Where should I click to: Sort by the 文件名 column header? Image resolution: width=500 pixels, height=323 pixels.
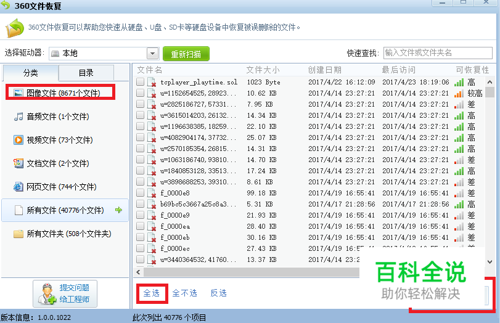tap(150, 70)
